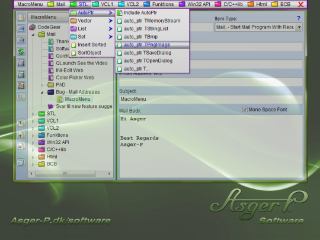Viewport: 320px width, 240px height.
Task: Select auto_ptr TStringList entry
Action: click(152, 29)
